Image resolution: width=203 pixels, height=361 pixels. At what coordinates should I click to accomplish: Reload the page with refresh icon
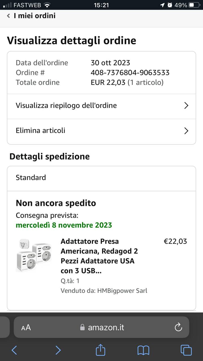[x=178, y=327]
